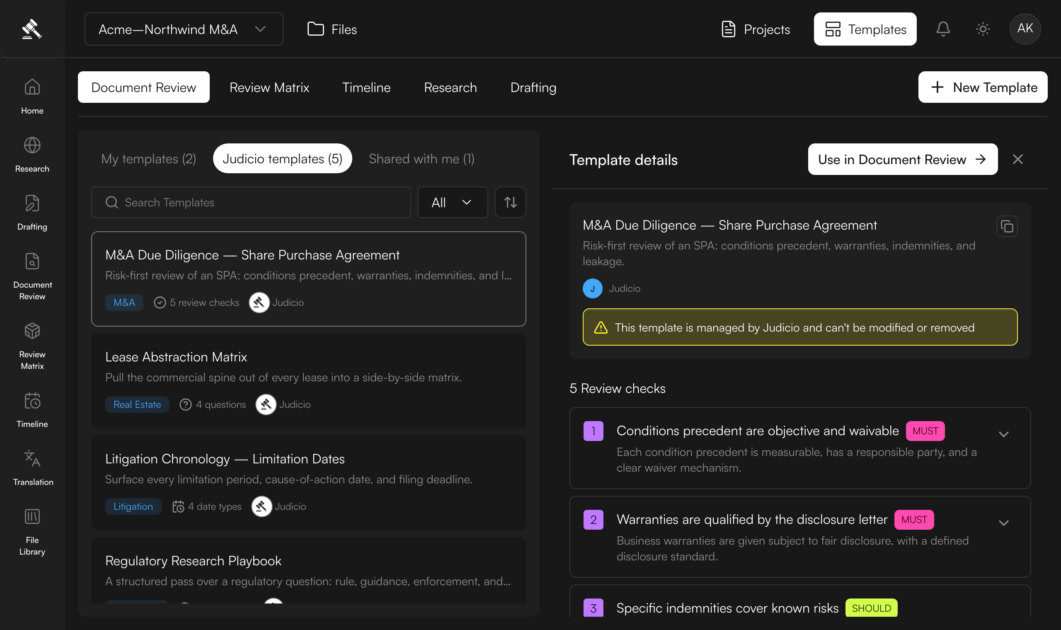Image resolution: width=1061 pixels, height=630 pixels.
Task: Expand the Warranties disclosure letter check
Action: pos(1003,523)
